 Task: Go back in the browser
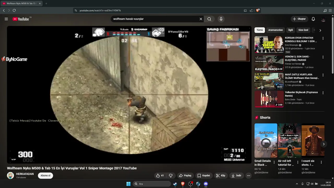(x=4, y=10)
